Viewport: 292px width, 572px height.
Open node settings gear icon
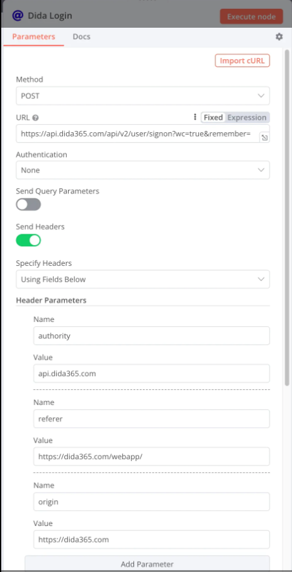coord(279,37)
